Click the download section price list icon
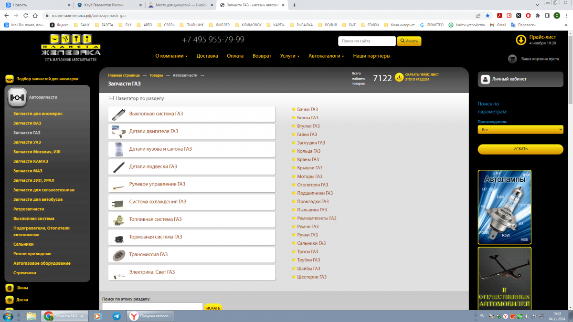Screen dimensions: 573x322 pos(399,77)
